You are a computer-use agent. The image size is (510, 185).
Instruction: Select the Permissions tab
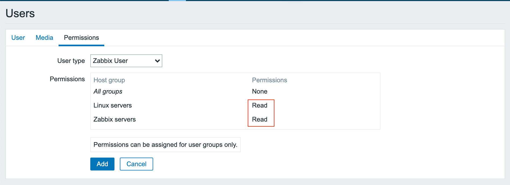pyautogui.click(x=81, y=38)
